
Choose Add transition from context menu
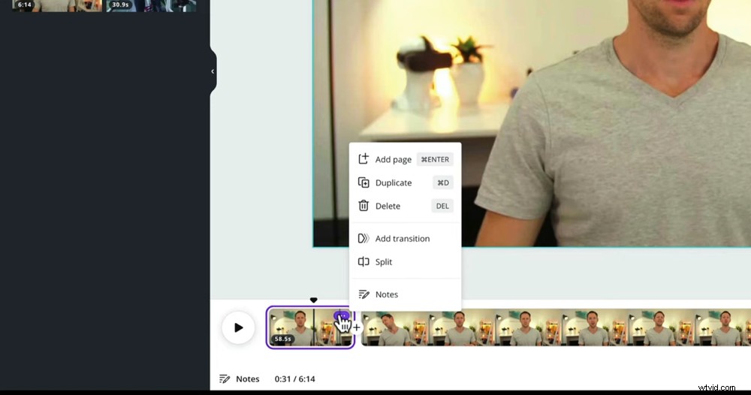(406, 239)
